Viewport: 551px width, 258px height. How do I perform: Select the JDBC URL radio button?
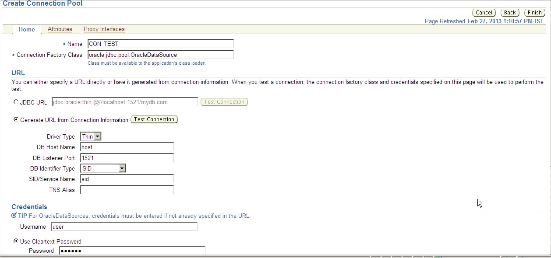click(16, 102)
